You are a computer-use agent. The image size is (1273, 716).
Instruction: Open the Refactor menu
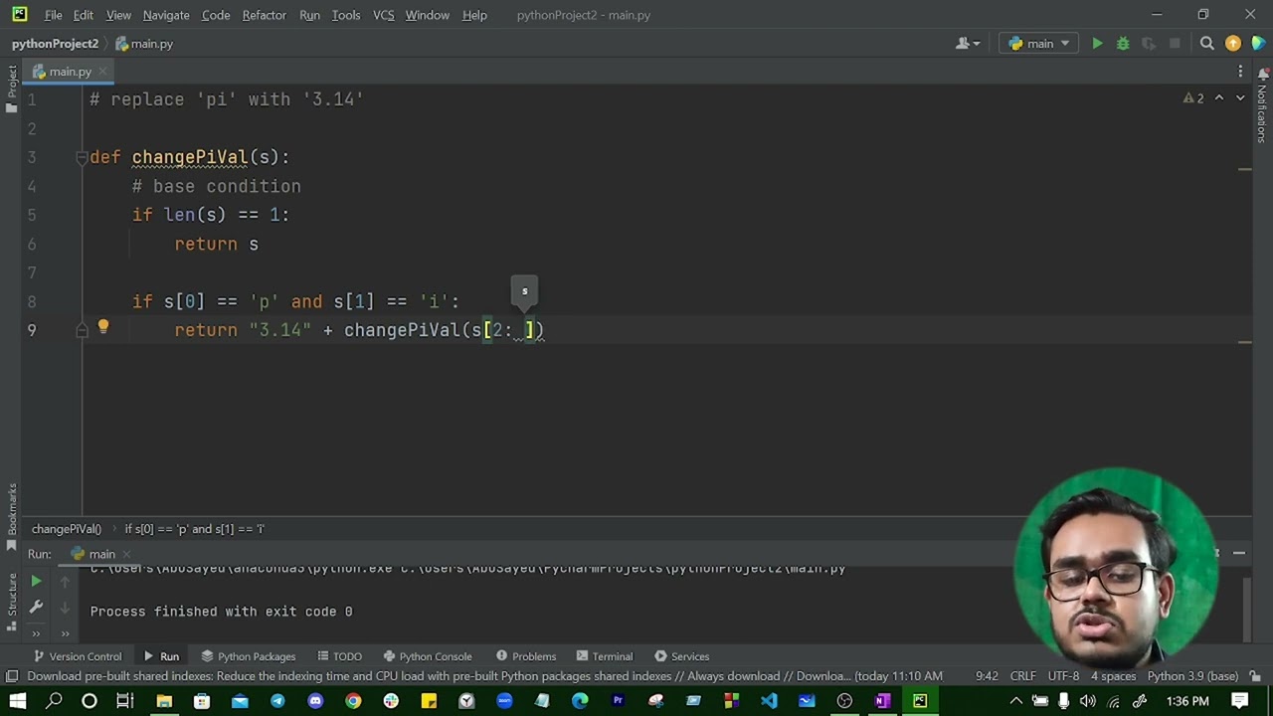point(265,15)
